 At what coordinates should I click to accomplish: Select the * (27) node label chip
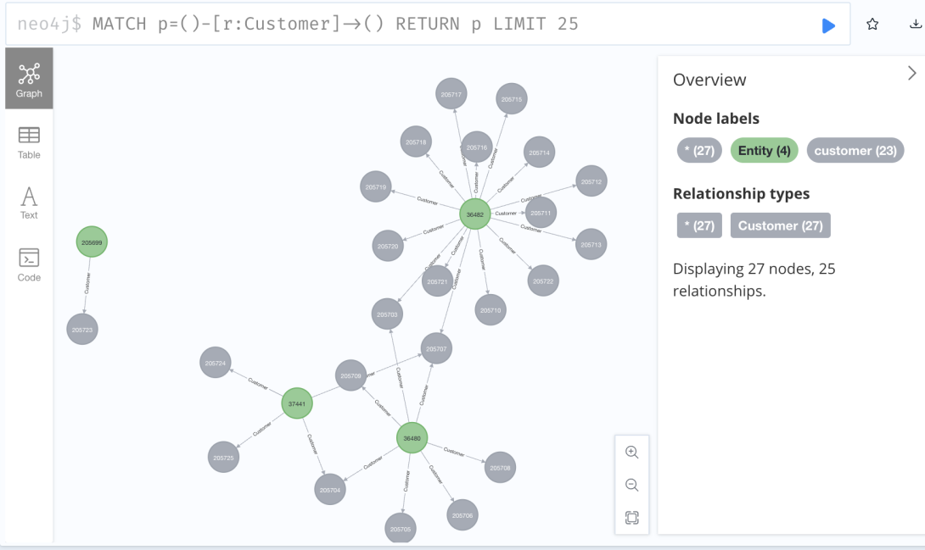coord(699,150)
